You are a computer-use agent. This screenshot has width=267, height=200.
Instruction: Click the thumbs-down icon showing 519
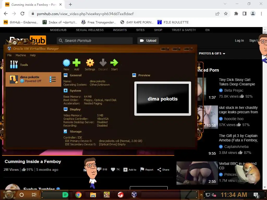coord(99,169)
